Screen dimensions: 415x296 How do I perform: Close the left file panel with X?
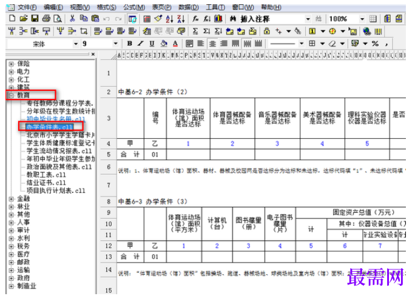93,54
